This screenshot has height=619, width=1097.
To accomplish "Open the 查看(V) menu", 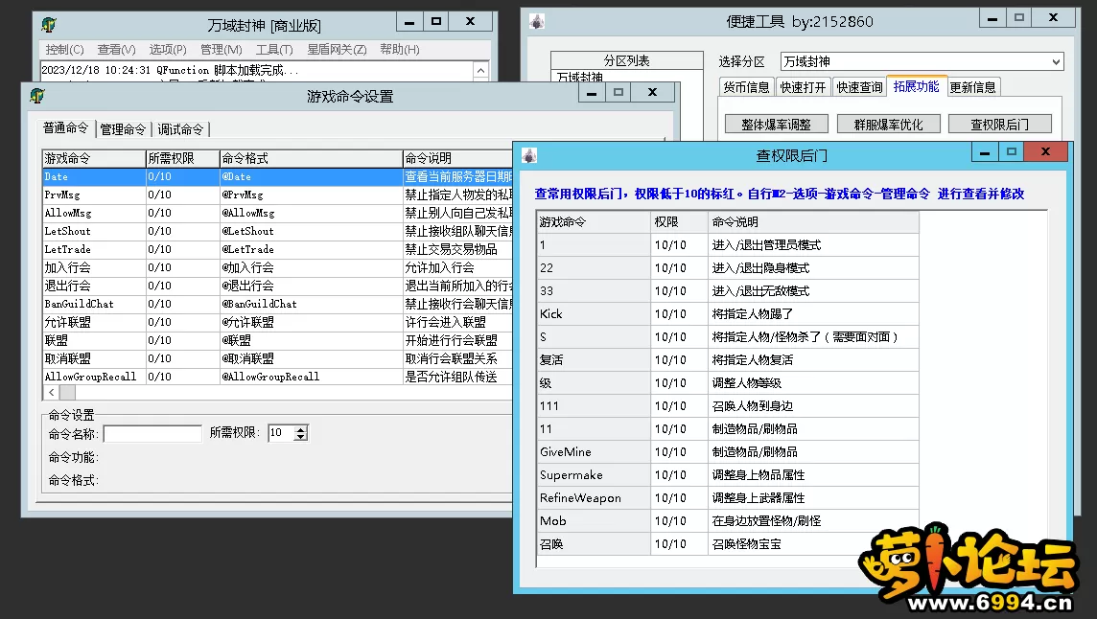I will pyautogui.click(x=116, y=50).
